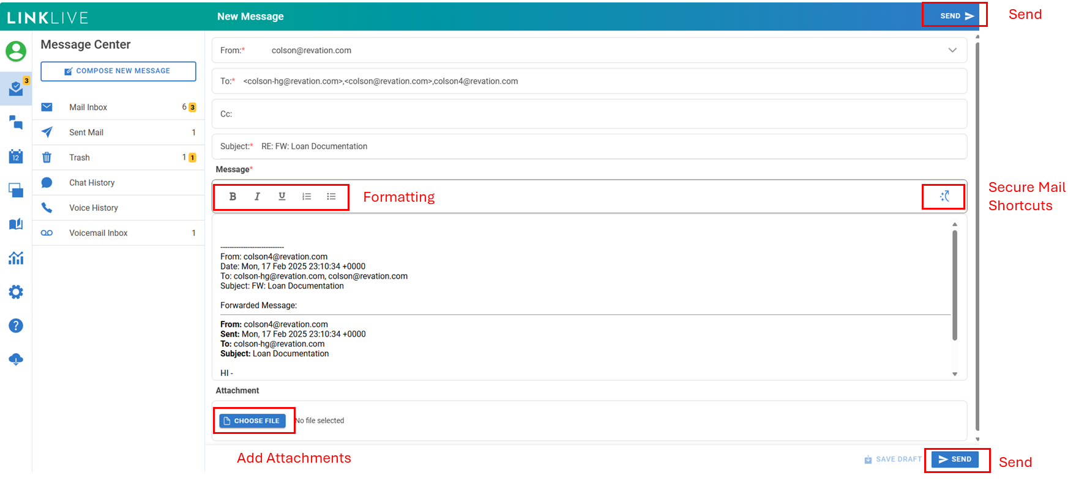Open reports chart icon in sidebar
This screenshot has height=481, width=1076.
pos(16,258)
